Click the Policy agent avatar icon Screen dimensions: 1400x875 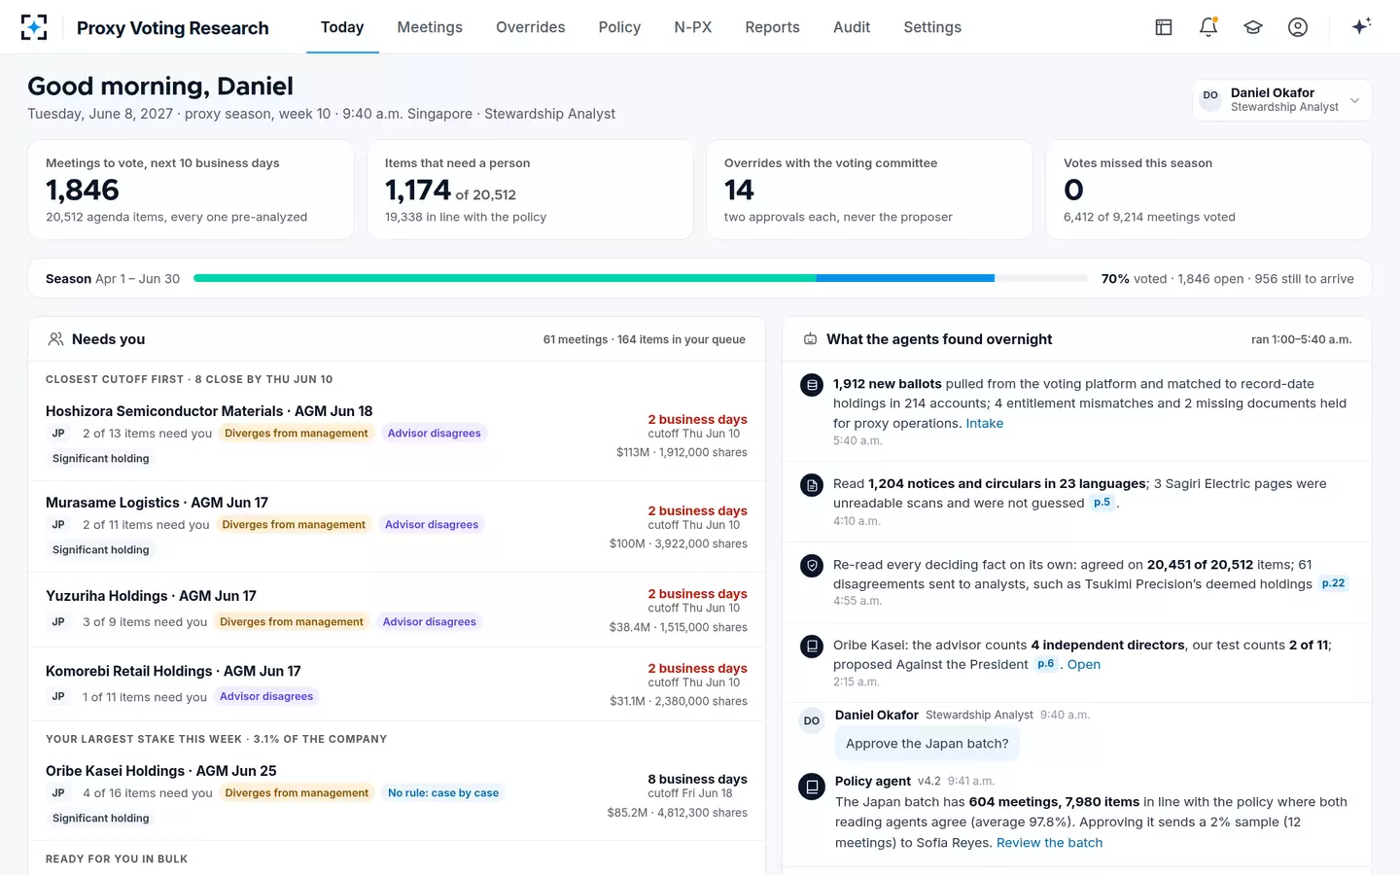[812, 786]
